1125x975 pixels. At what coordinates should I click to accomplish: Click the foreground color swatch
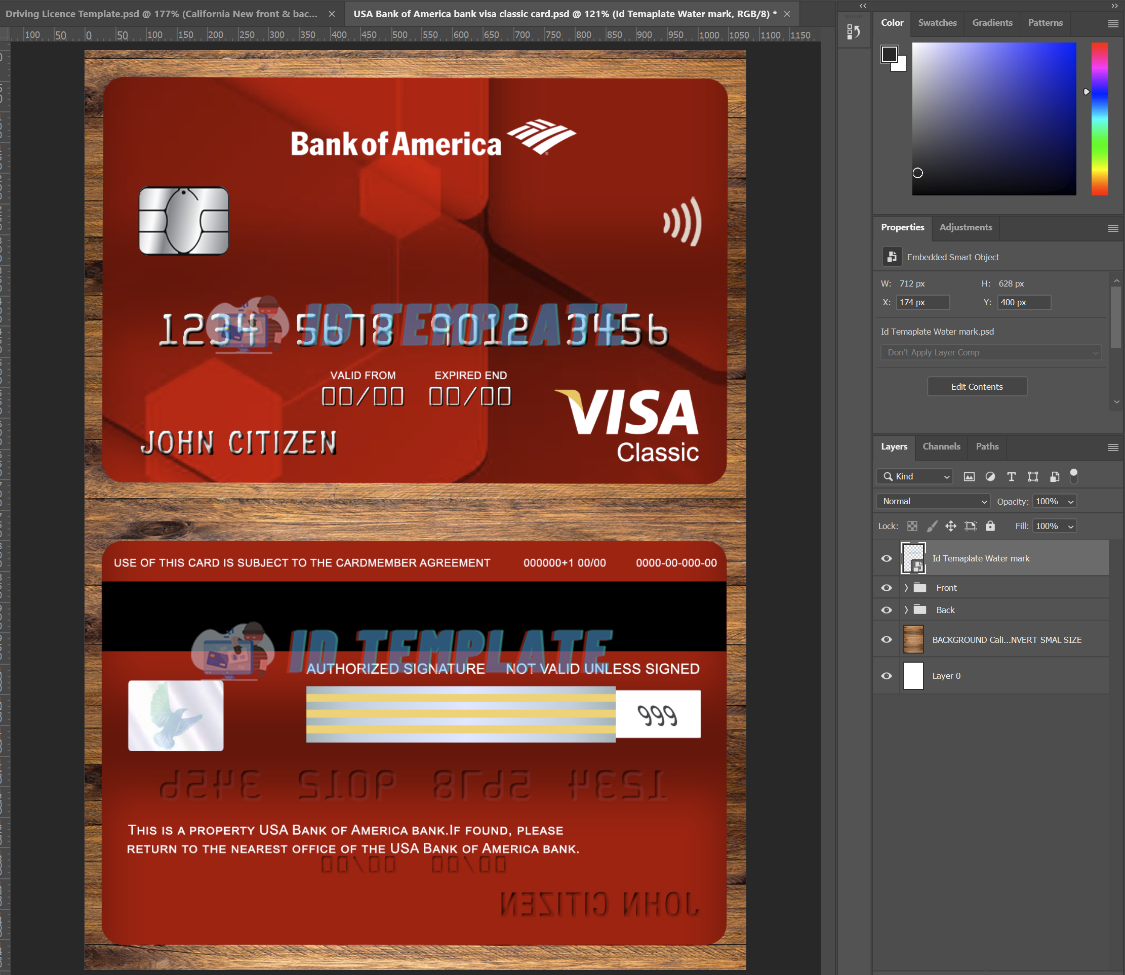point(890,54)
